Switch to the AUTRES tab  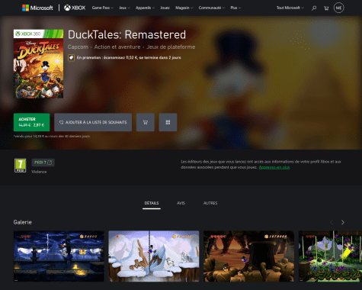tap(210, 203)
